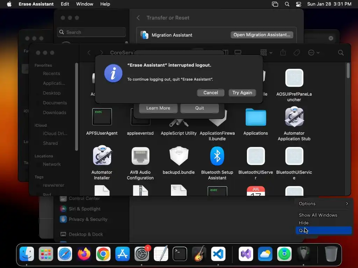Open App Store from the Dock
Screen dimensions: 358x268
point(123,254)
